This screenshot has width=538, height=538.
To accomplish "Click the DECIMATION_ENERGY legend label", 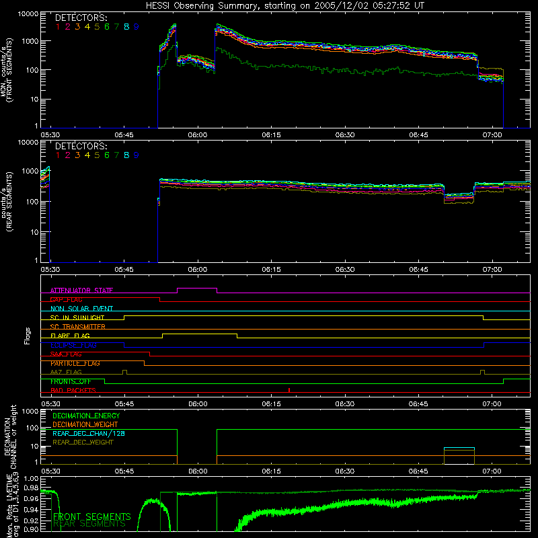I will (x=86, y=416).
